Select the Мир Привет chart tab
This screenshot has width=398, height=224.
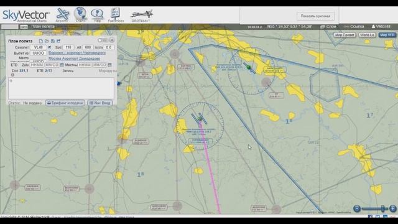pyautogui.click(x=344, y=35)
